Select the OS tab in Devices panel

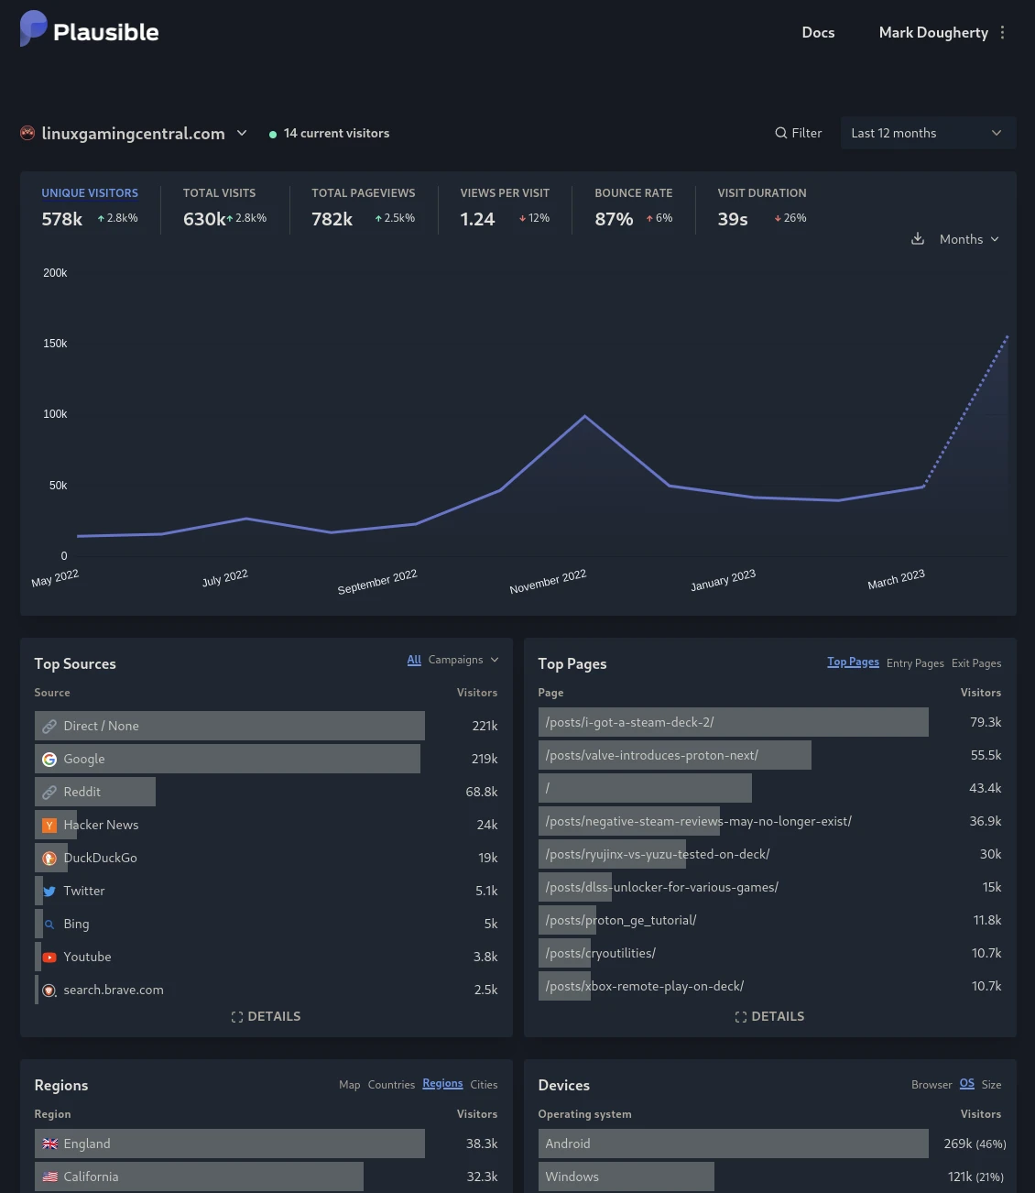[967, 1083]
